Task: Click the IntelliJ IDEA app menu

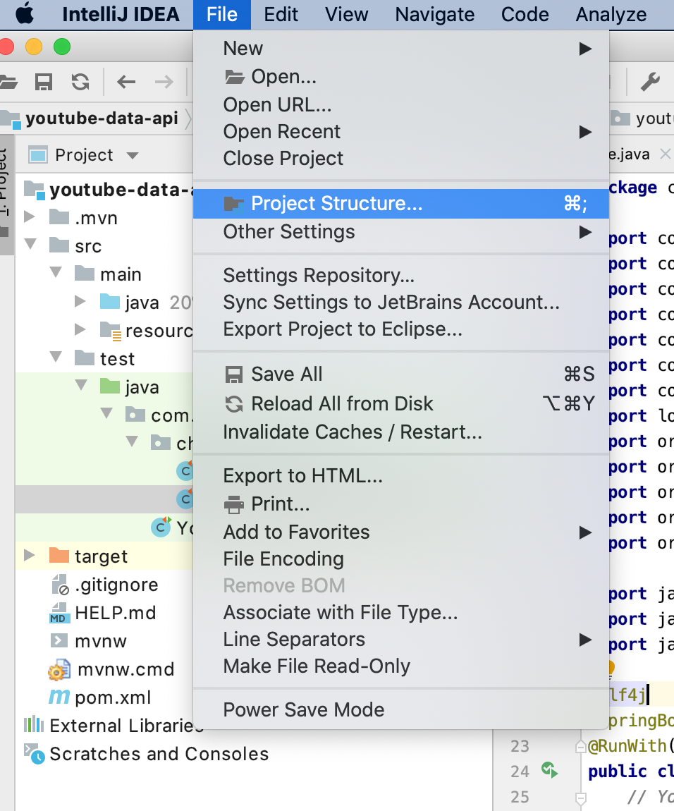Action: click(x=121, y=15)
